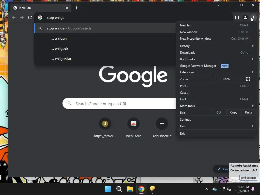Click the muted volume tray icon
Image resolution: width=260 pixels, height=195 pixels.
(229, 189)
